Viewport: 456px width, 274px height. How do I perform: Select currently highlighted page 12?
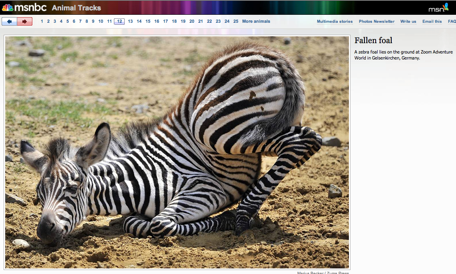pyautogui.click(x=119, y=22)
